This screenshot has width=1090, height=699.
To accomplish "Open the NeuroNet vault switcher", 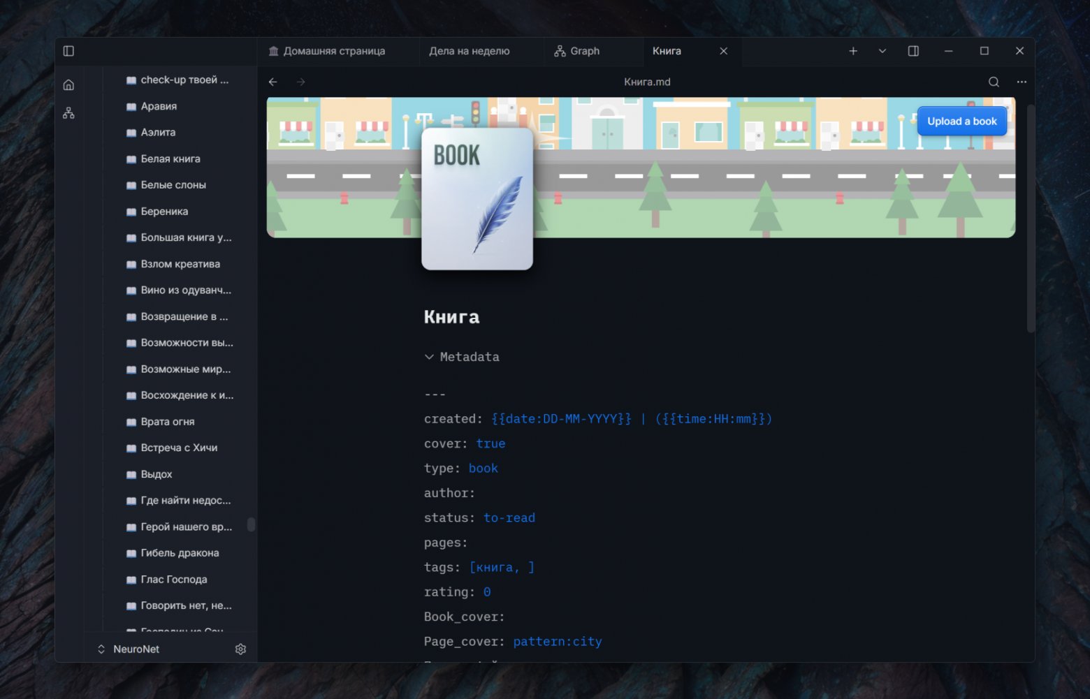I will click(129, 649).
